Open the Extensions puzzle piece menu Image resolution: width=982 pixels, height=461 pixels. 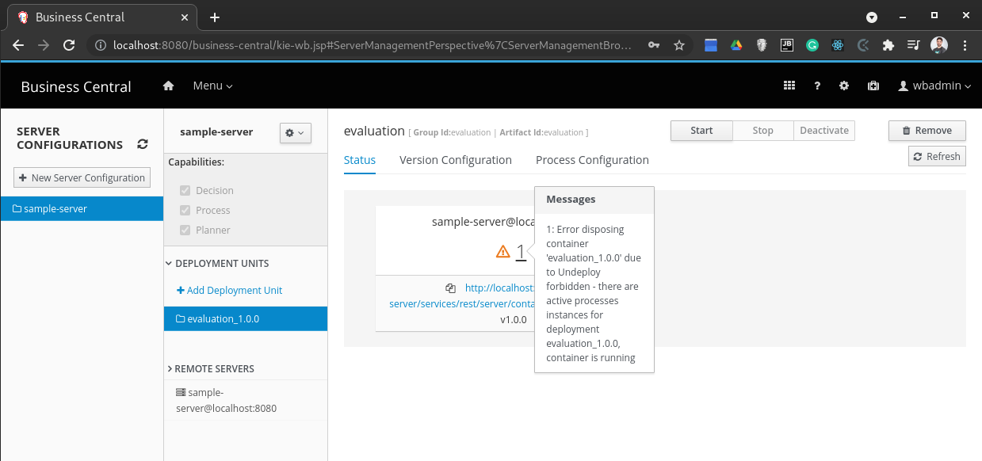[x=888, y=45]
